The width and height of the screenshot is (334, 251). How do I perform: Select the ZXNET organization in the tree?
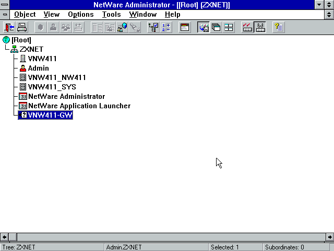pyautogui.click(x=27, y=49)
